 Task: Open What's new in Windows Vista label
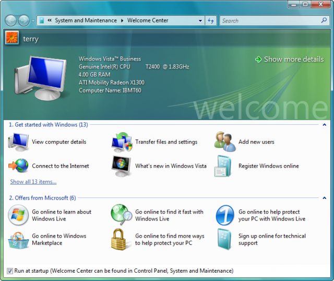click(171, 166)
